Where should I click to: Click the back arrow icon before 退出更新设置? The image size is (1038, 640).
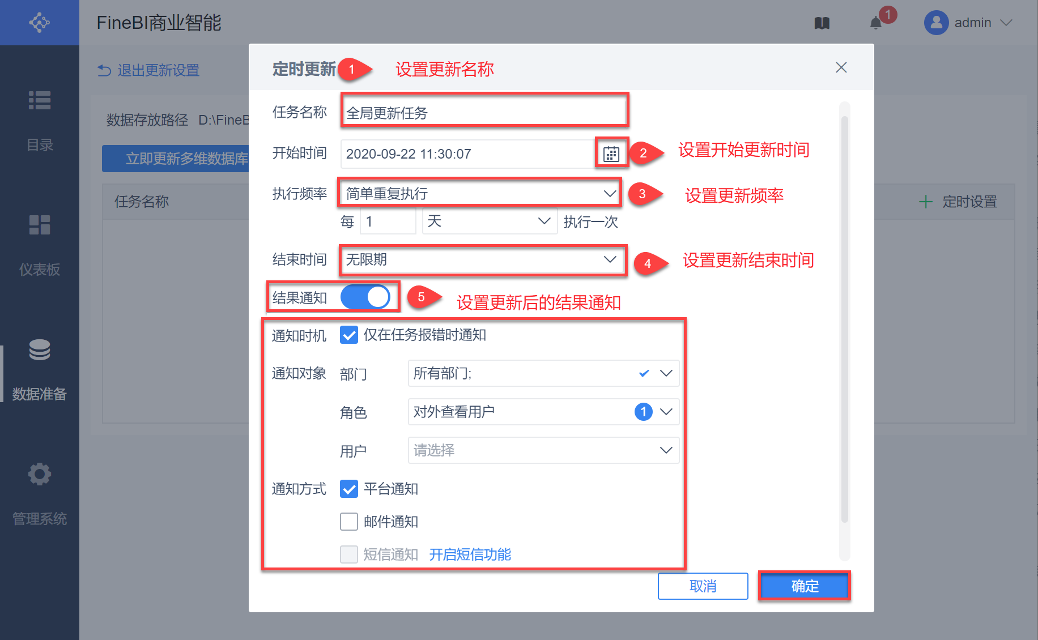coord(104,70)
